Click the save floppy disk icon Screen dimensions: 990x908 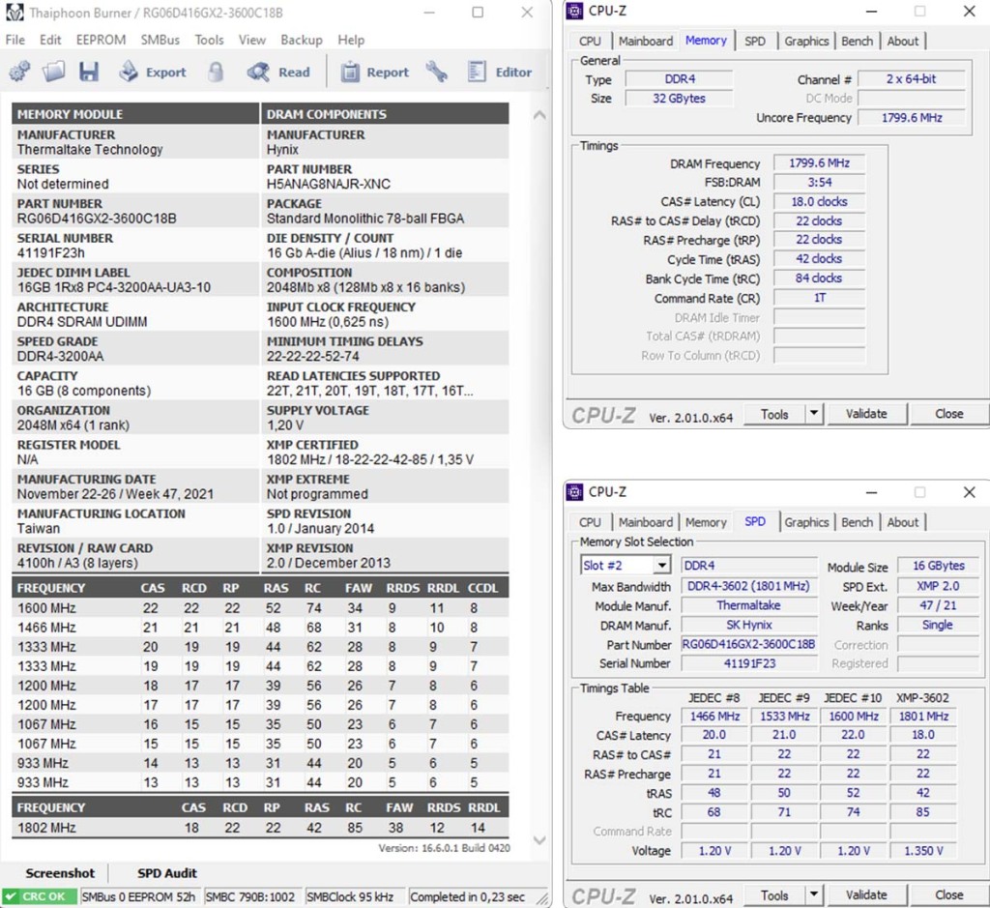coord(88,72)
